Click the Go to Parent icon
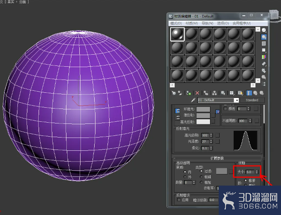281x215 pixels. point(255,93)
